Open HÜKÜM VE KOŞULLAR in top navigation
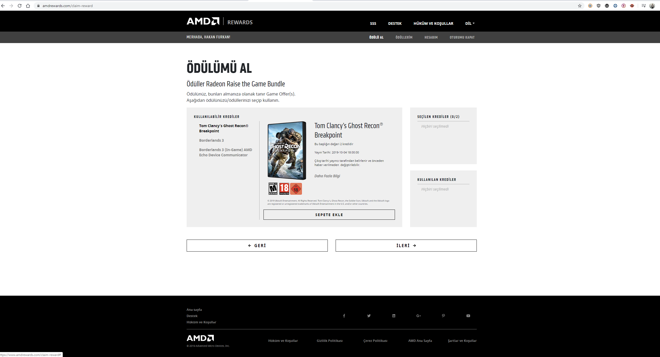The width and height of the screenshot is (660, 357). (433, 23)
